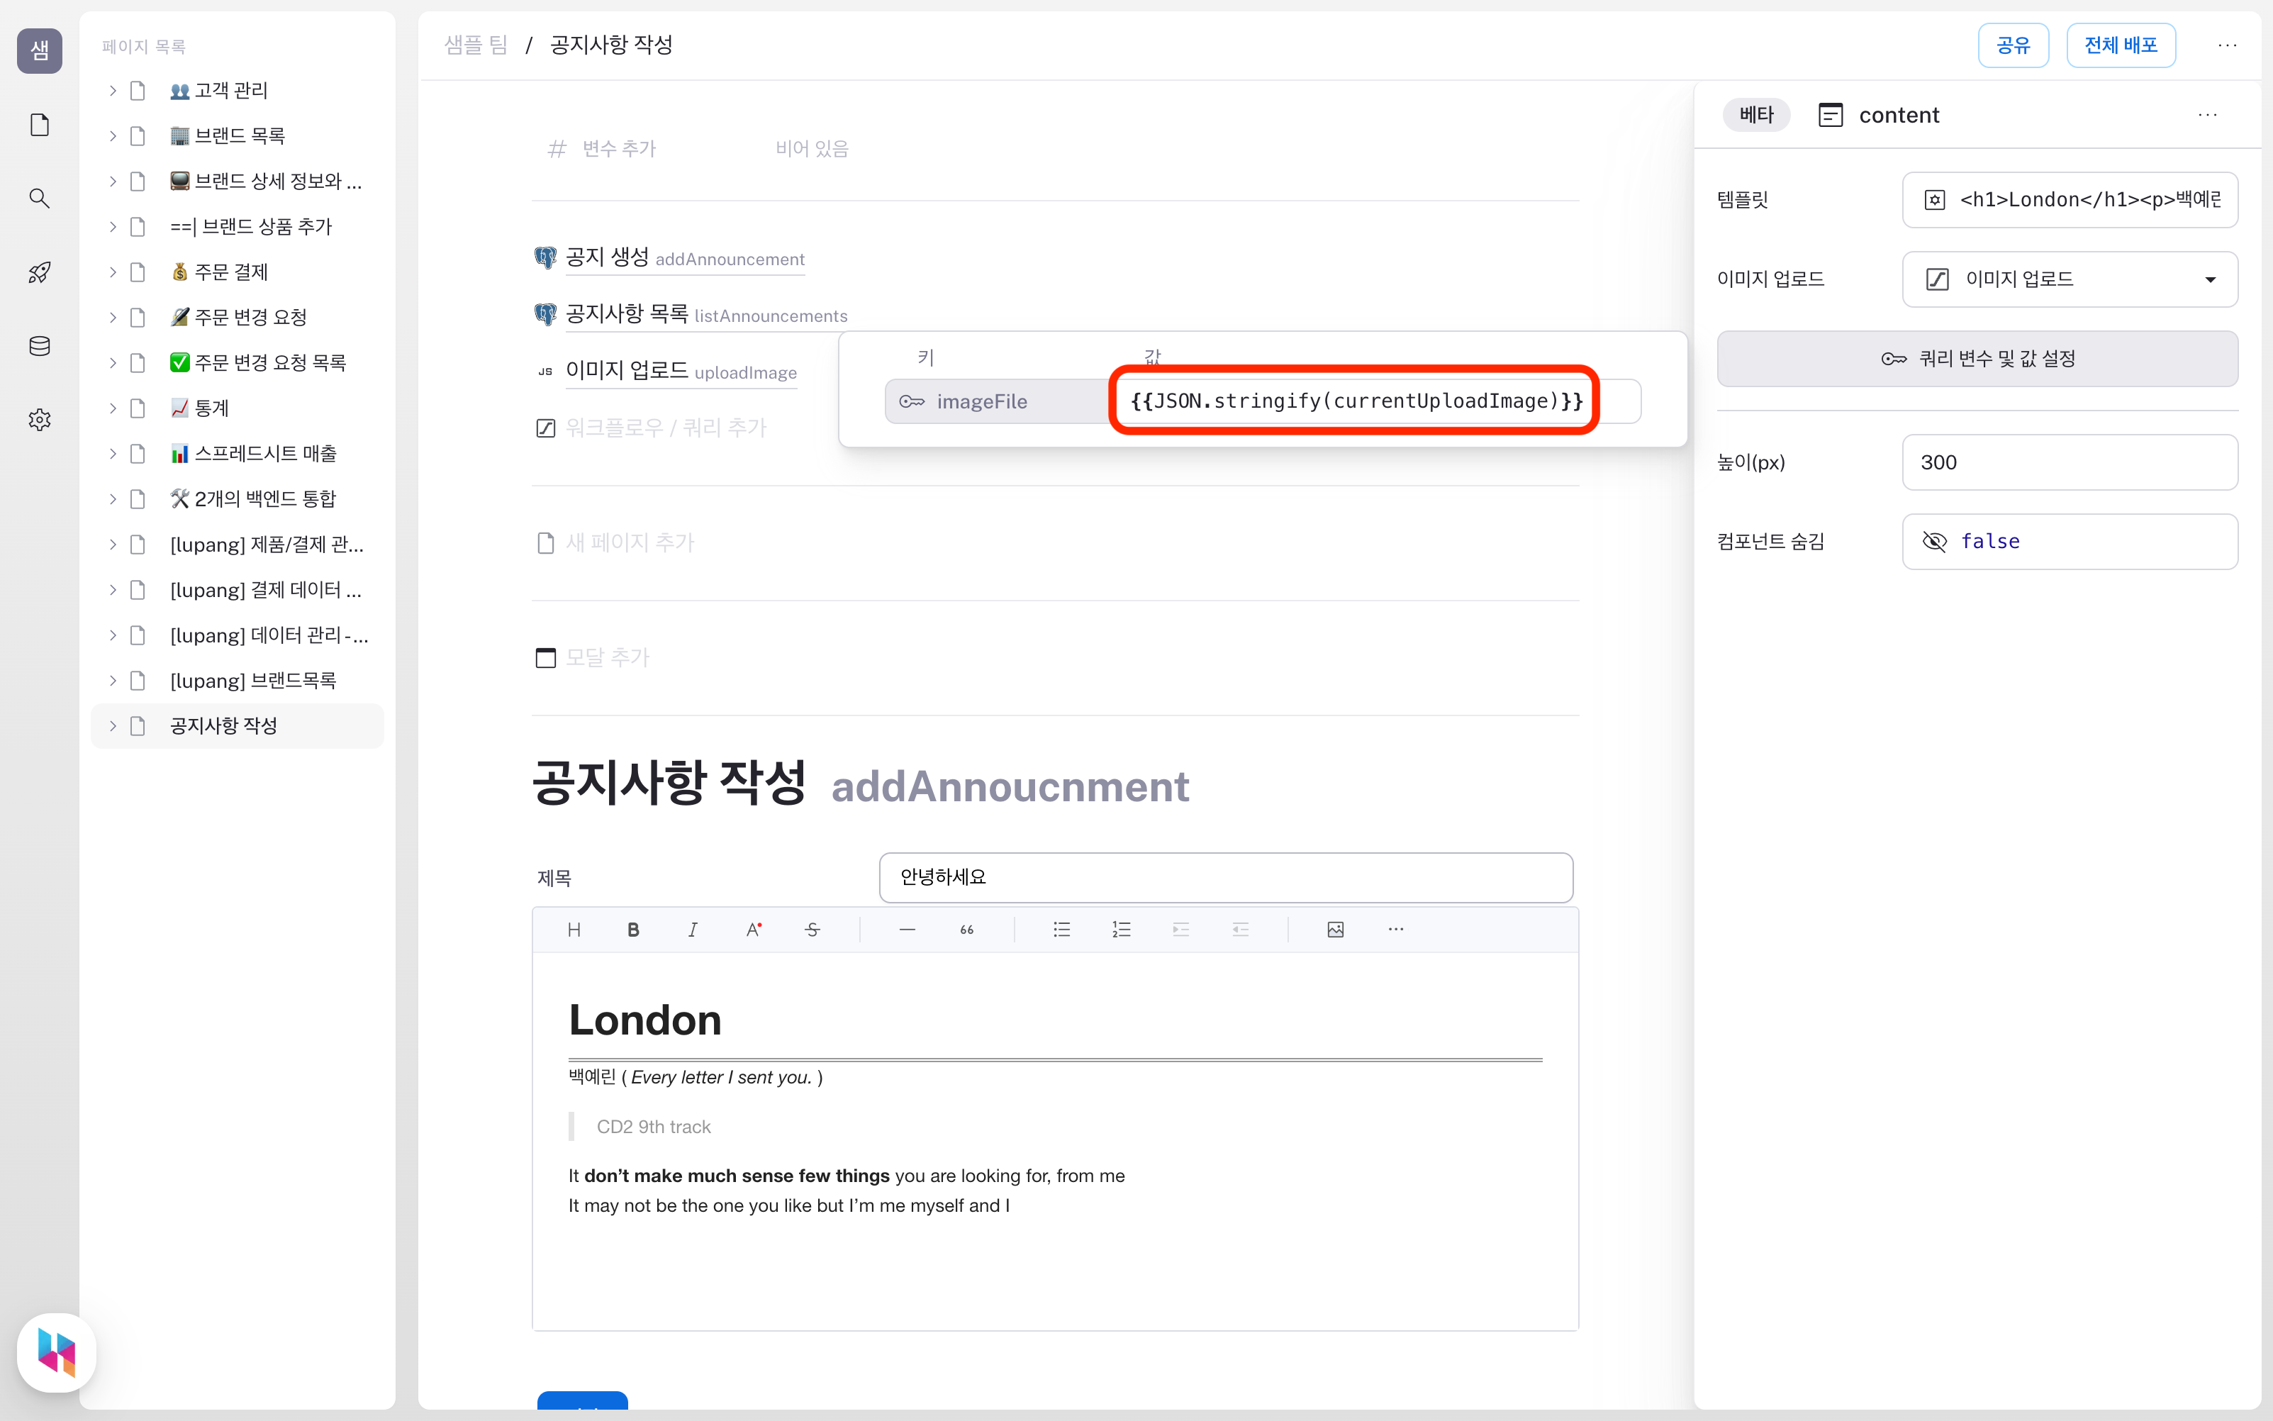Click the 템플릿 value field
This screenshot has width=2273, height=1421.
2070,199
